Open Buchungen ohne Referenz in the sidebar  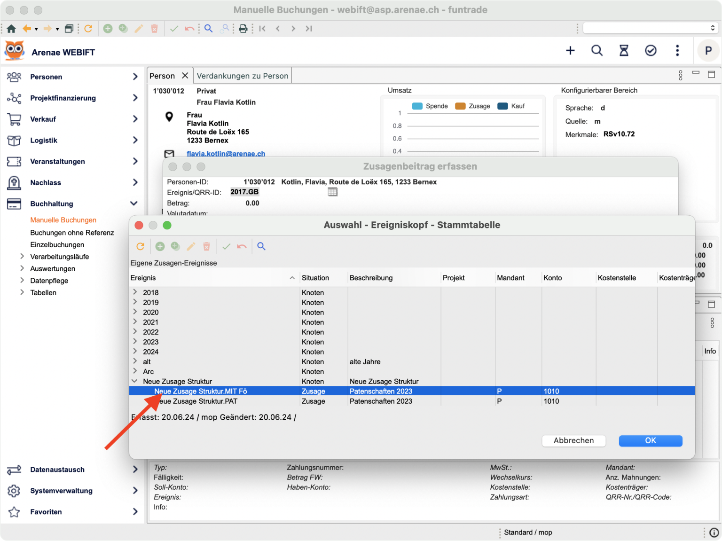pyautogui.click(x=72, y=233)
